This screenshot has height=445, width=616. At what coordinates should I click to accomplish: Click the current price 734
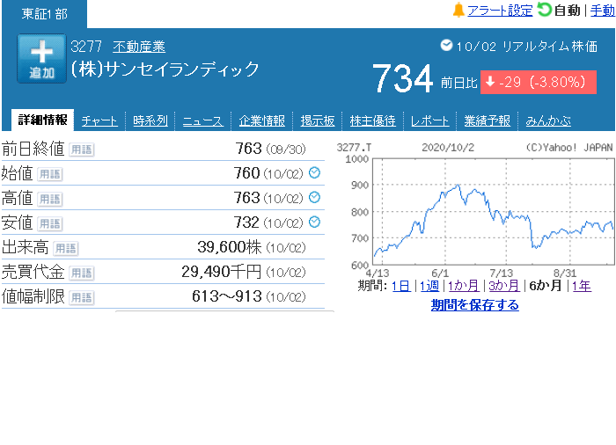tap(402, 79)
